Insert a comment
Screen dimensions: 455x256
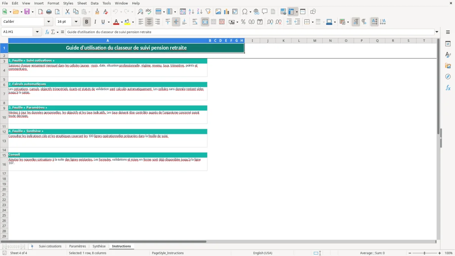tap(265, 12)
